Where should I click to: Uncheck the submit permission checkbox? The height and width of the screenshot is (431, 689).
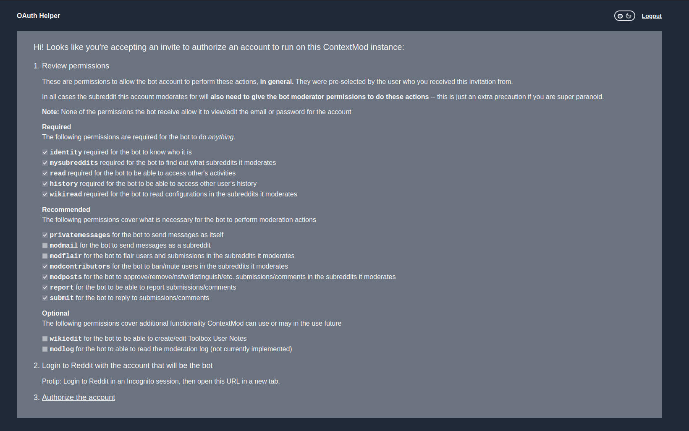(45, 298)
